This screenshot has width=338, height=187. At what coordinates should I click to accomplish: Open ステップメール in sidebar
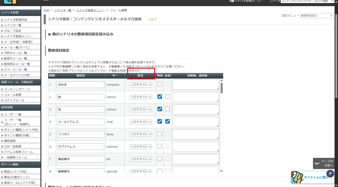coord(14,100)
